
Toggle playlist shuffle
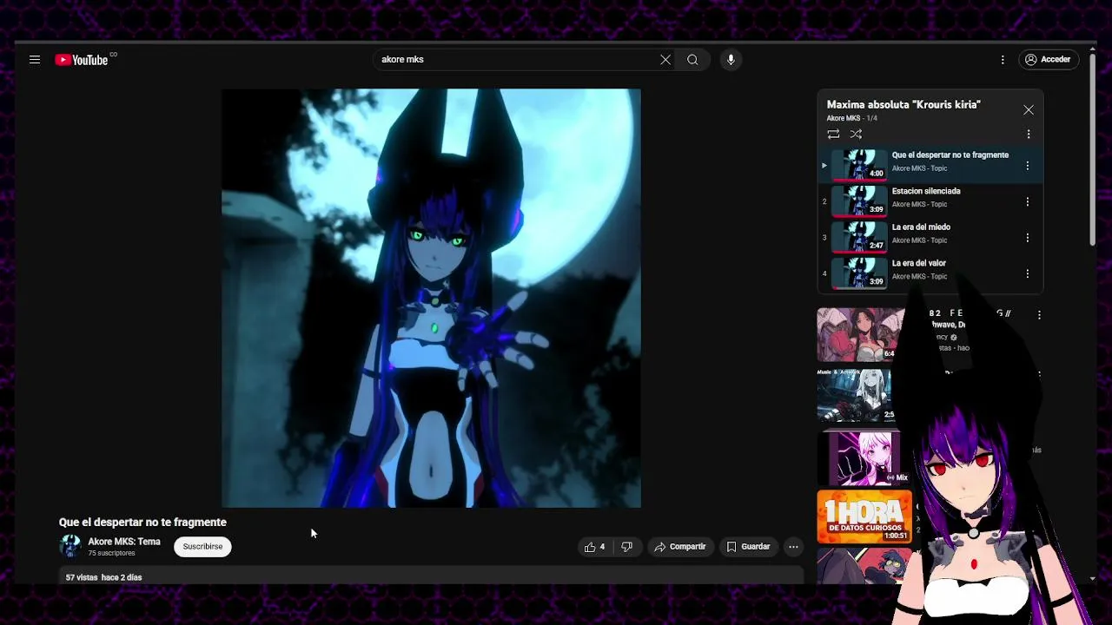coord(856,135)
